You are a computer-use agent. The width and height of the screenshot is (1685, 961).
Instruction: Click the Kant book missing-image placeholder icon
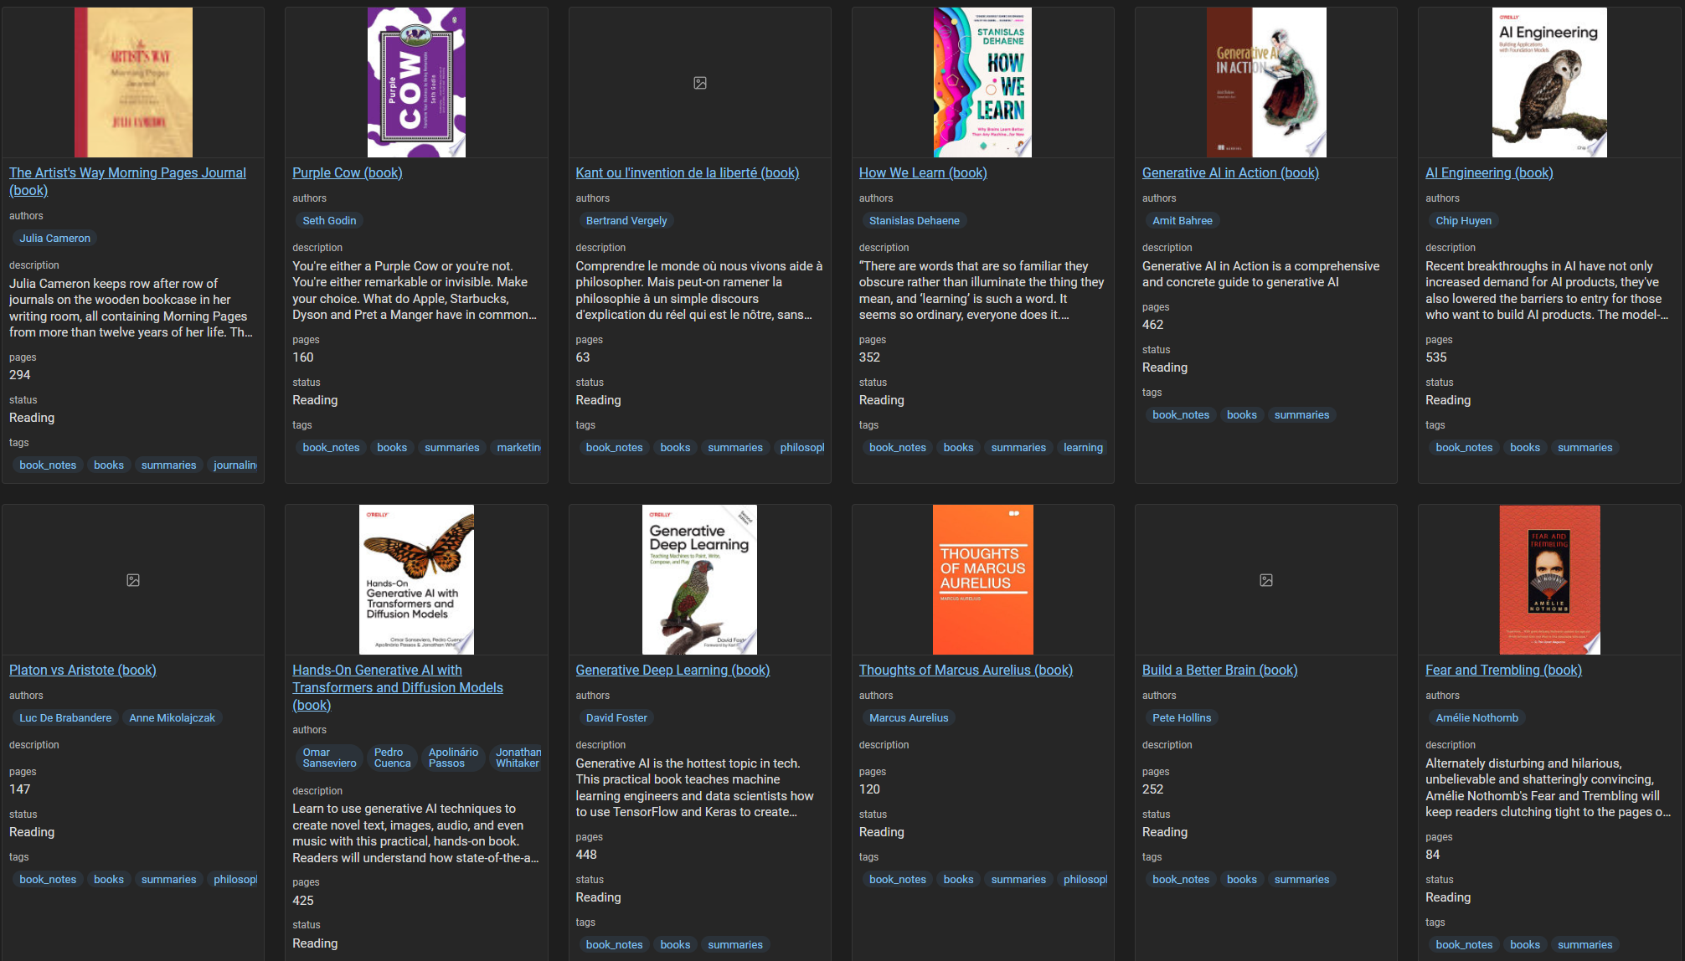tap(700, 83)
